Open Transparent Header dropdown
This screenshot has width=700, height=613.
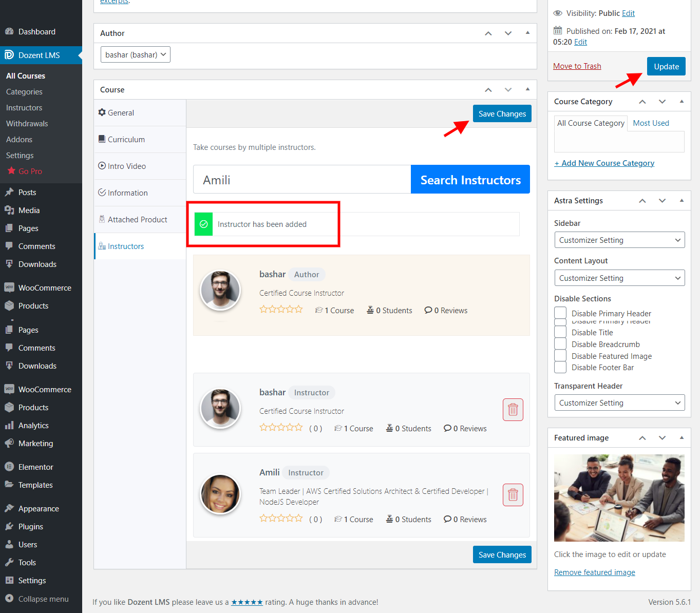[619, 403]
